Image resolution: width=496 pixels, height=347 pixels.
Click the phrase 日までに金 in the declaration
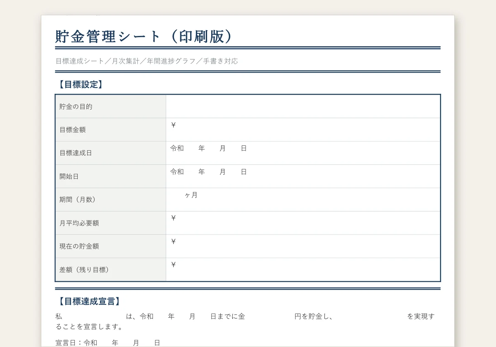[x=228, y=316]
